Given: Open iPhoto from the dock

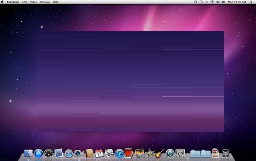Looking at the screenshot, I should point(140,153).
